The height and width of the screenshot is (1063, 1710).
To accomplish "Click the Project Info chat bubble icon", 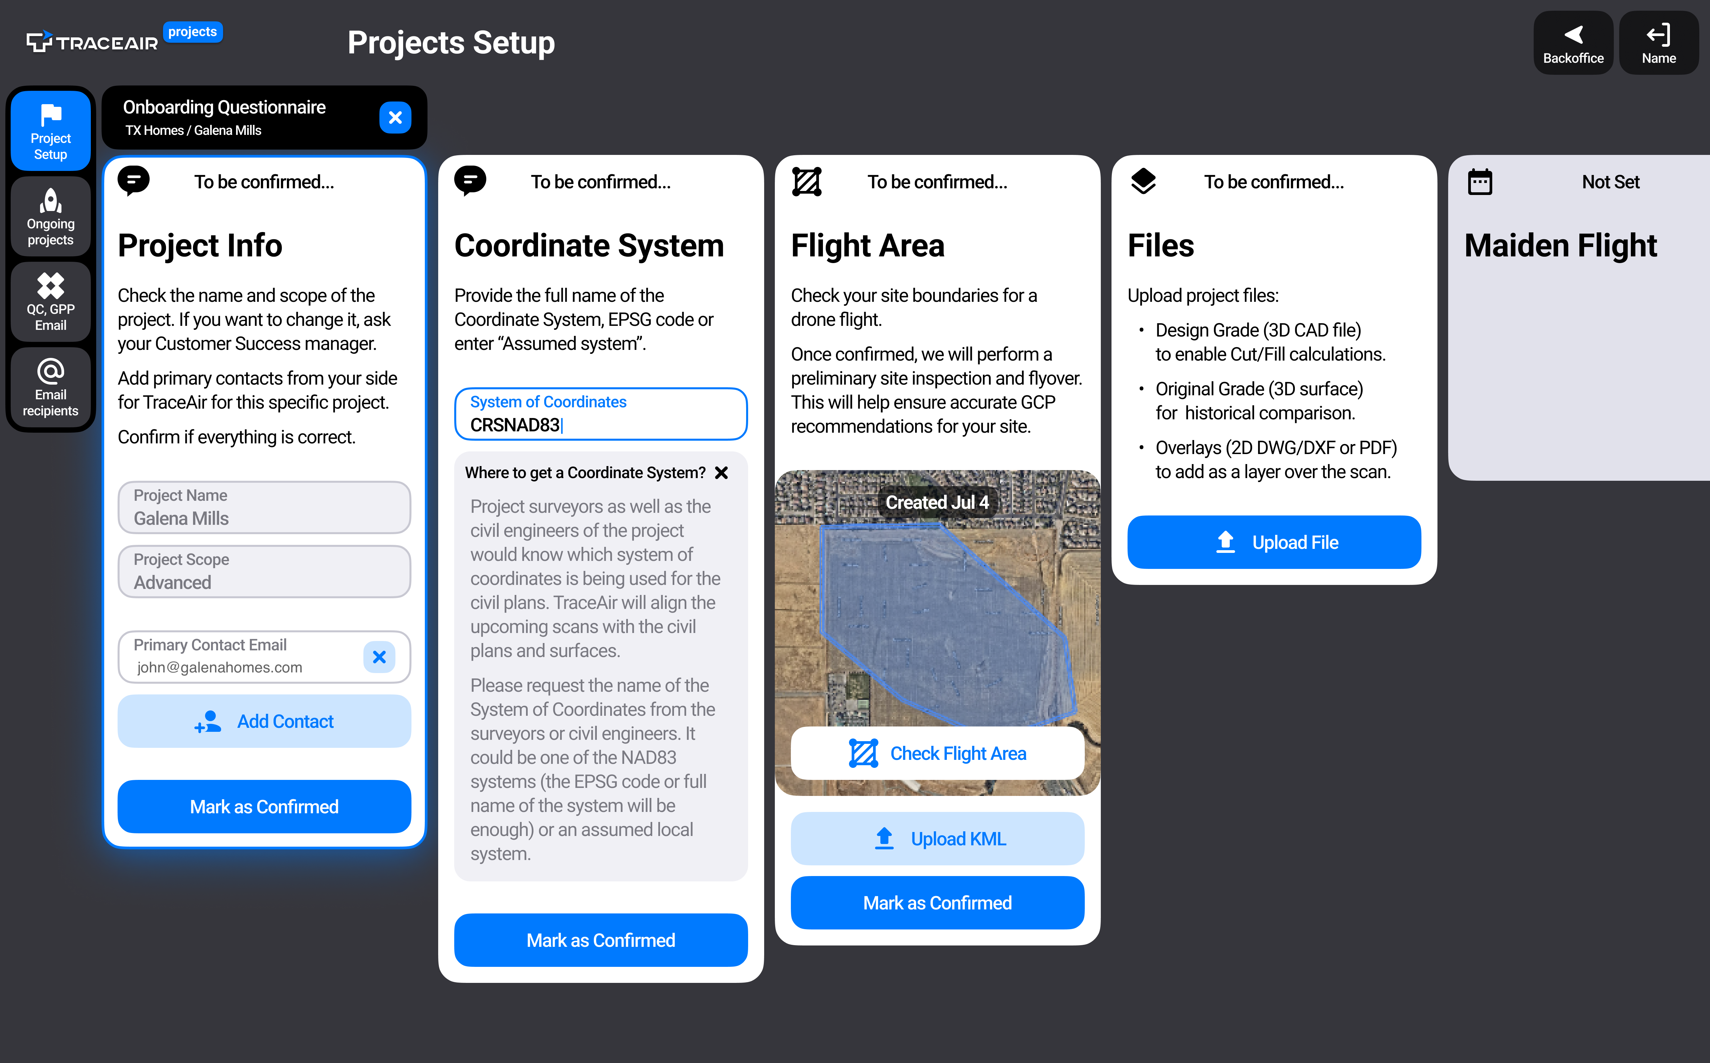I will point(134,181).
